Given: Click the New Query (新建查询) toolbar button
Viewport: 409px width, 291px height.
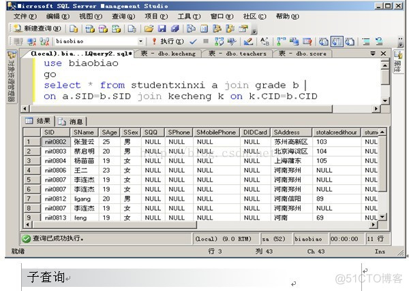Looking at the screenshot, I should [37, 29].
